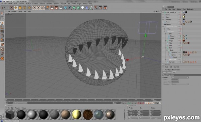Open the spline drawing tools icon

(x=70, y=8)
